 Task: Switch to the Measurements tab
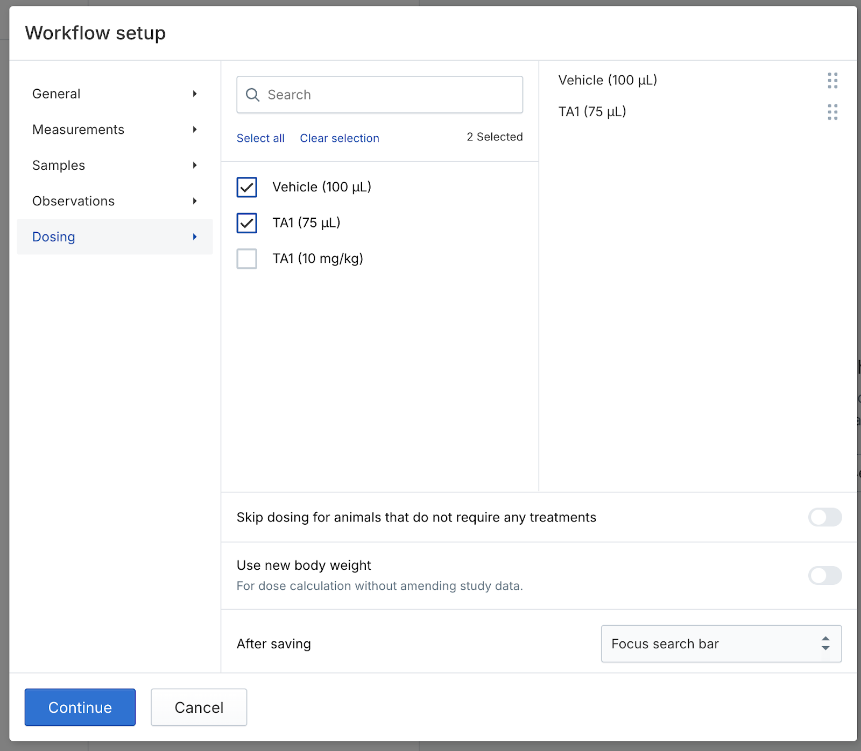tap(79, 130)
